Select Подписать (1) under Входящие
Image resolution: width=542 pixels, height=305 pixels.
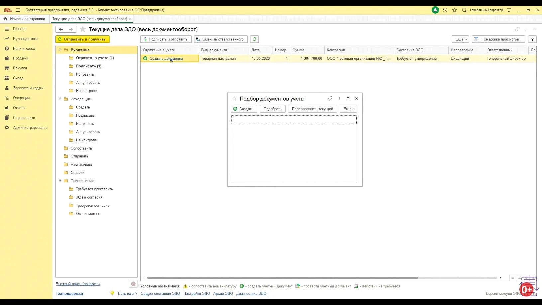(x=89, y=66)
